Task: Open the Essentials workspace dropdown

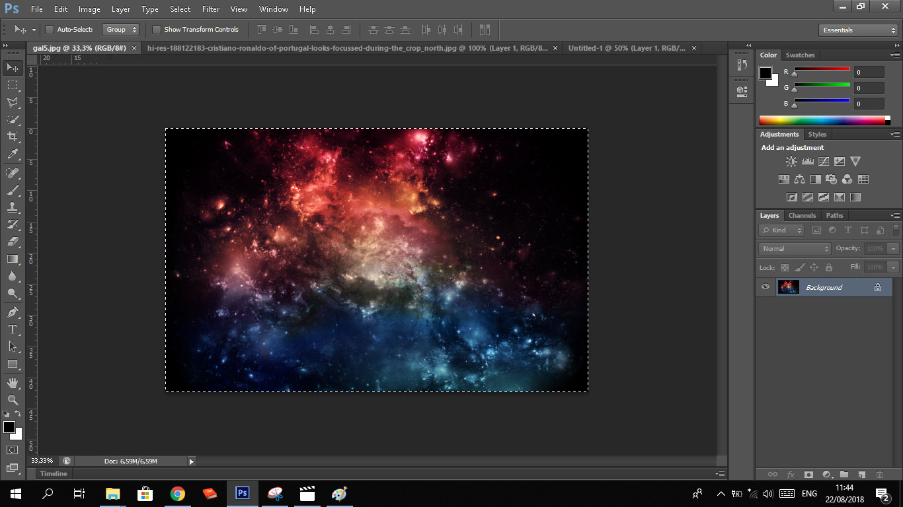Action: pos(857,30)
